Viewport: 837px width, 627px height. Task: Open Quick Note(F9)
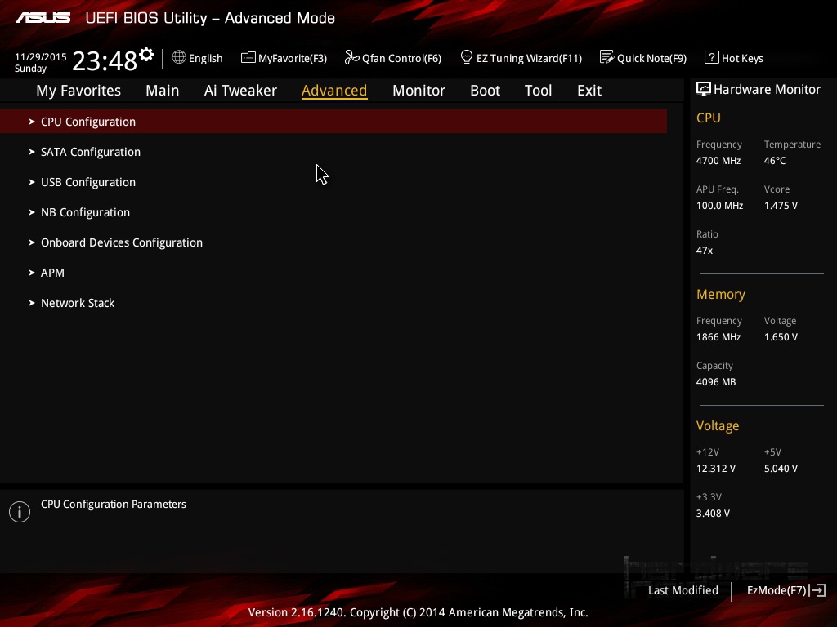[x=651, y=58]
